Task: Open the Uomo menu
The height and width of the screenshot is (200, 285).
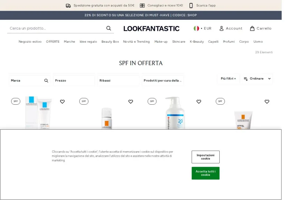Action: 258,42
